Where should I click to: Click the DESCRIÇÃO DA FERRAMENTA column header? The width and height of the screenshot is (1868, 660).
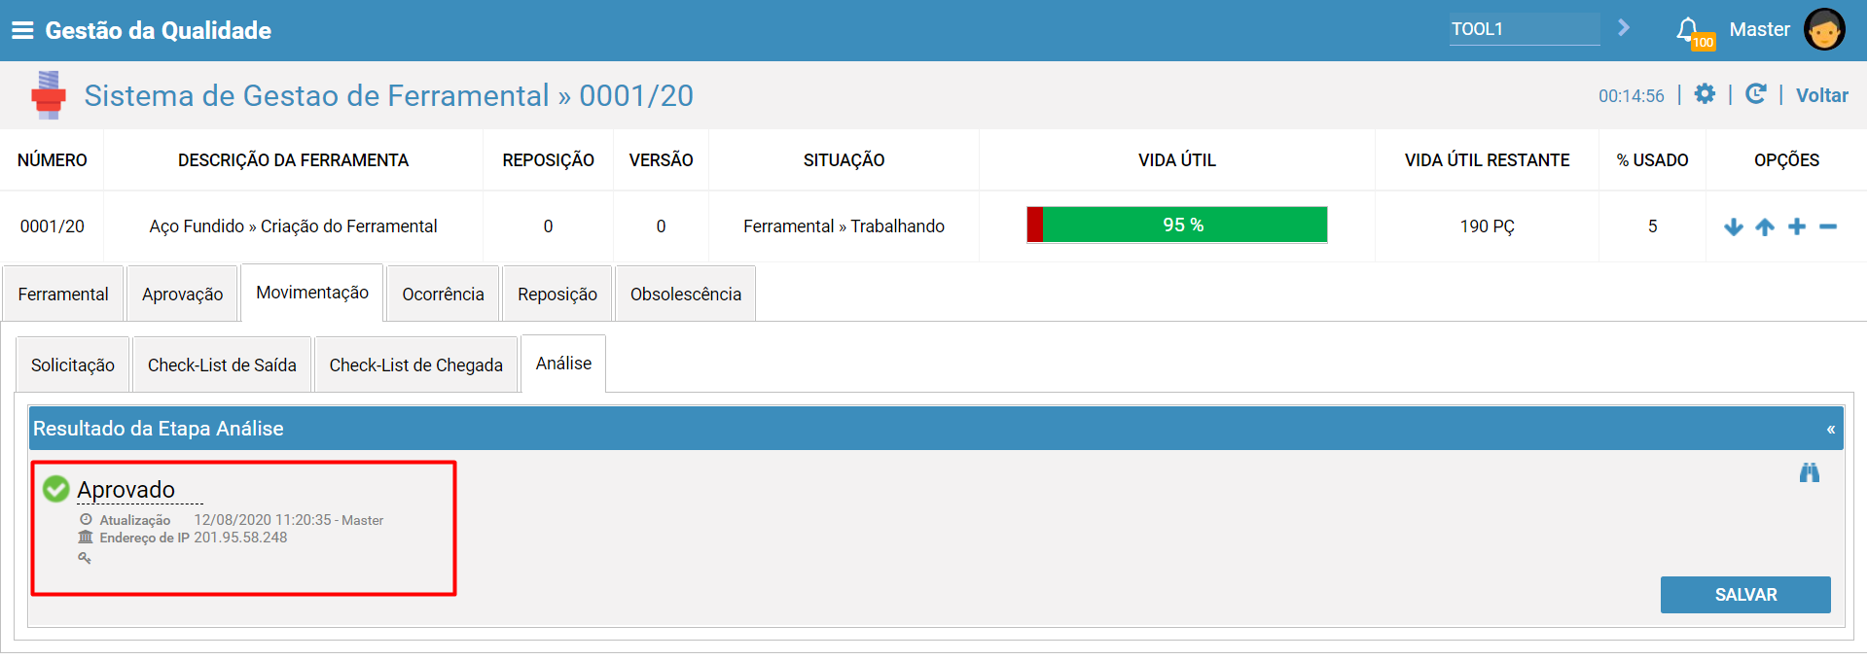point(293,160)
